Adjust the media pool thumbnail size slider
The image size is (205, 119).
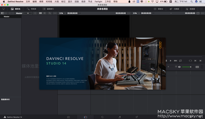pyautogui.click(x=28, y=13)
